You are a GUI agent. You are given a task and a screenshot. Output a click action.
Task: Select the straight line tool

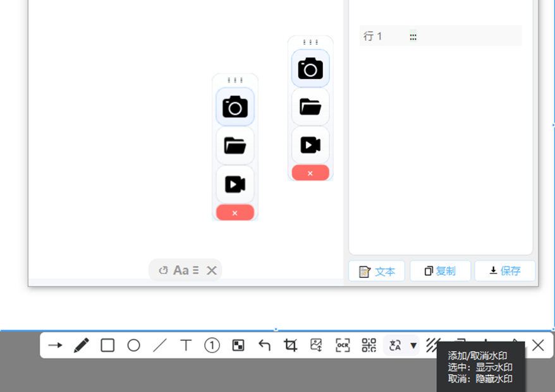point(160,345)
